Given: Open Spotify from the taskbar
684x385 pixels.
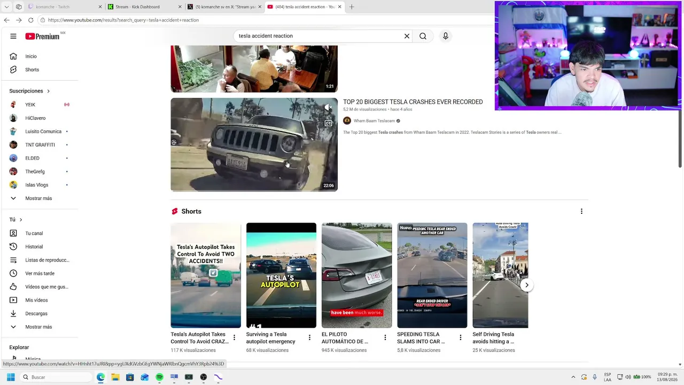Looking at the screenshot, I should [159, 377].
